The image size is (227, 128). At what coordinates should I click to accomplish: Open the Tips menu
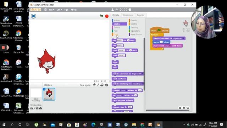pos(66,10)
